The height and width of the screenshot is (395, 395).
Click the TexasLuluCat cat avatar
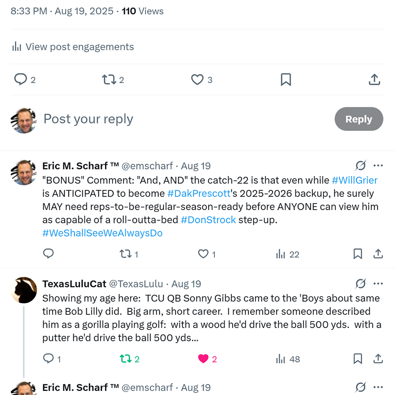24,290
